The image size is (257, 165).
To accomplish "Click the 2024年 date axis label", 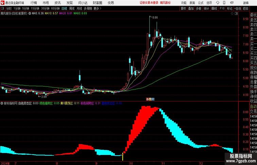I will click(x=5, y=163).
